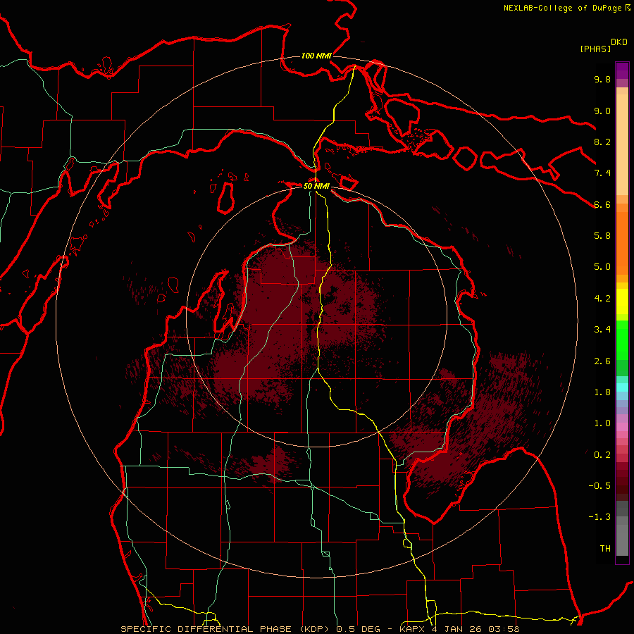Click the 8.2 scale value label
The height and width of the screenshot is (634, 634).
click(602, 142)
